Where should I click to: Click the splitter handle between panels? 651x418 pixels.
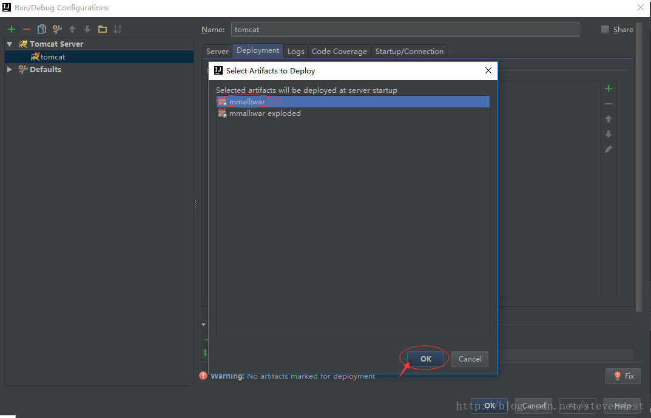(x=196, y=204)
